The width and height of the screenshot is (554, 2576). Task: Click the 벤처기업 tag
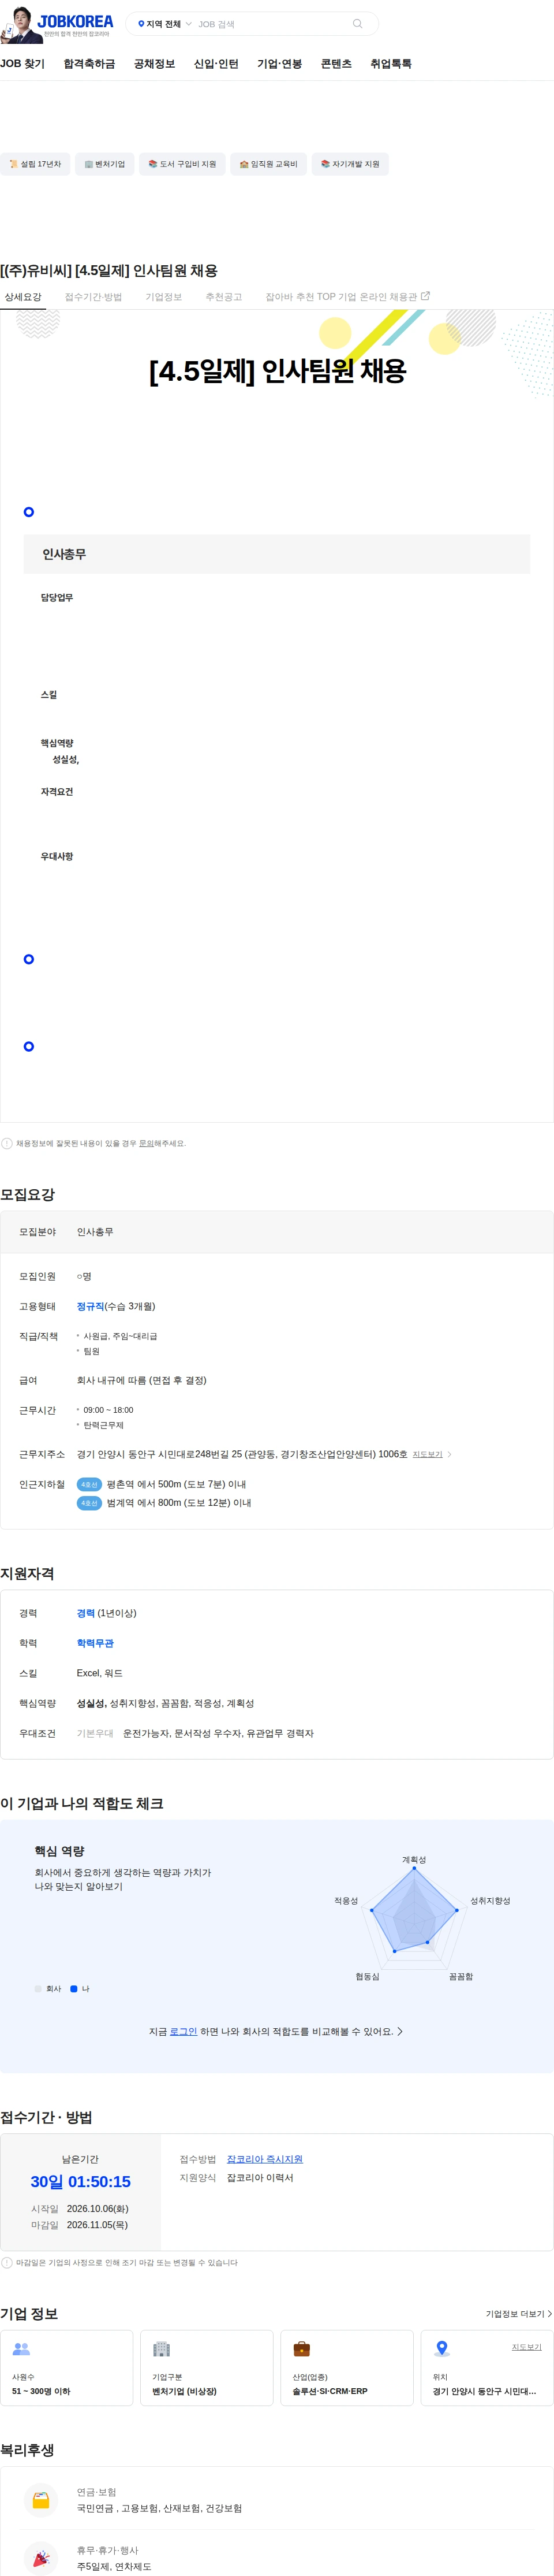(x=105, y=164)
